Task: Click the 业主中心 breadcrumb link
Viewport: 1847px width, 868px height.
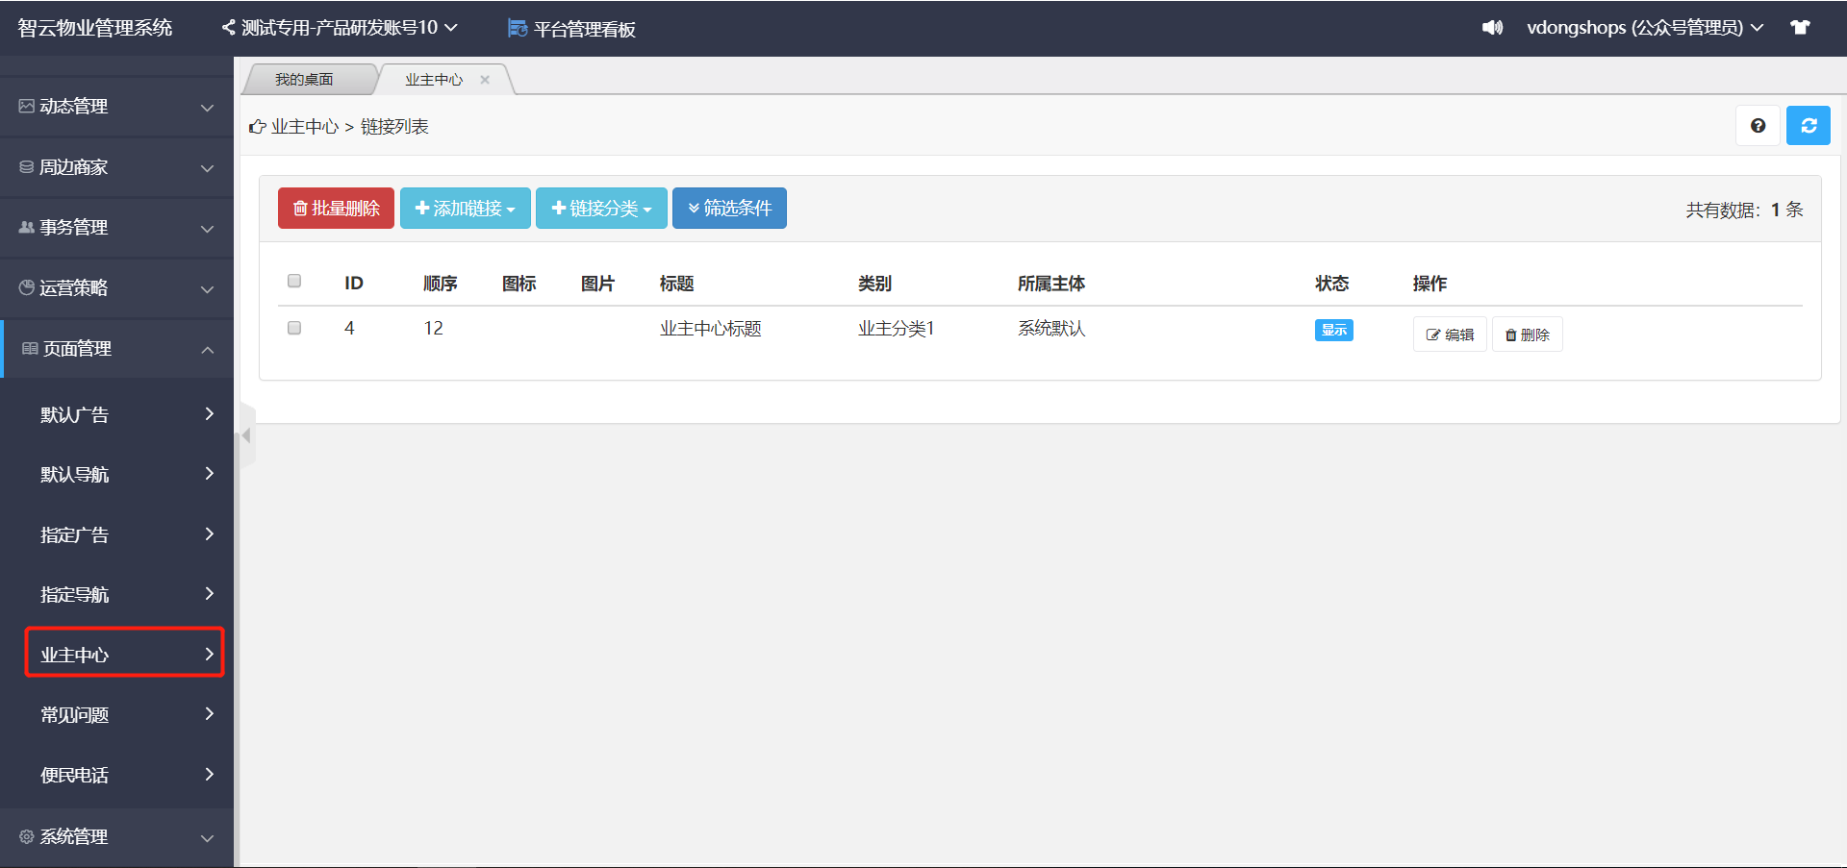Action: click(305, 127)
